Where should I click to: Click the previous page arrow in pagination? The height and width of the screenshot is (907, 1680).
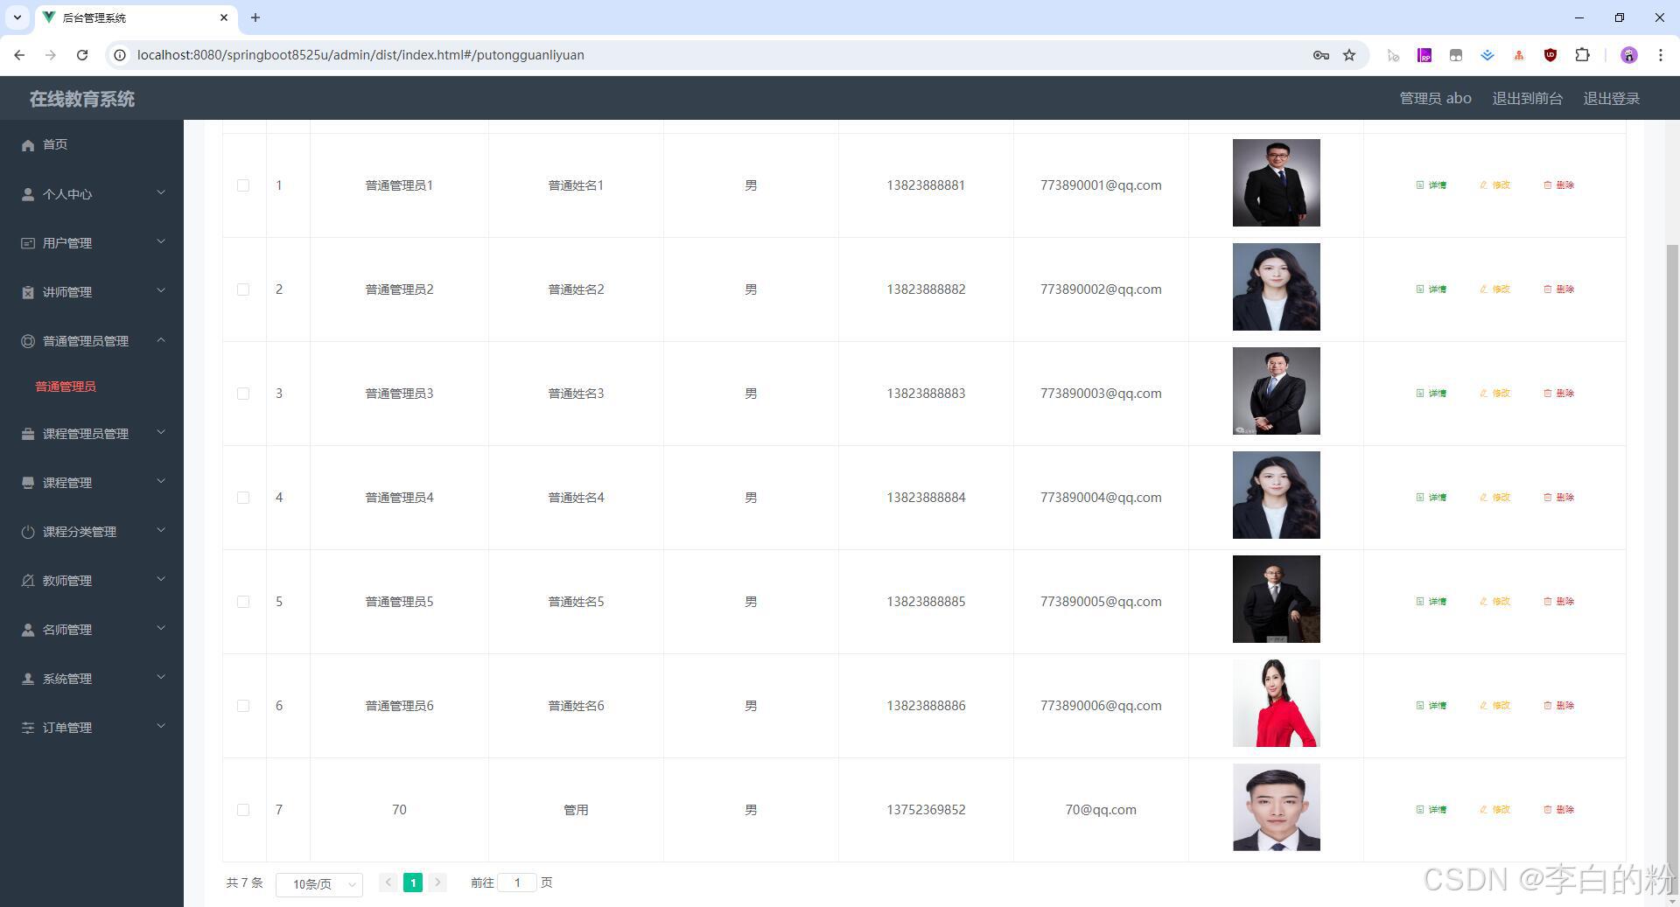click(x=388, y=883)
